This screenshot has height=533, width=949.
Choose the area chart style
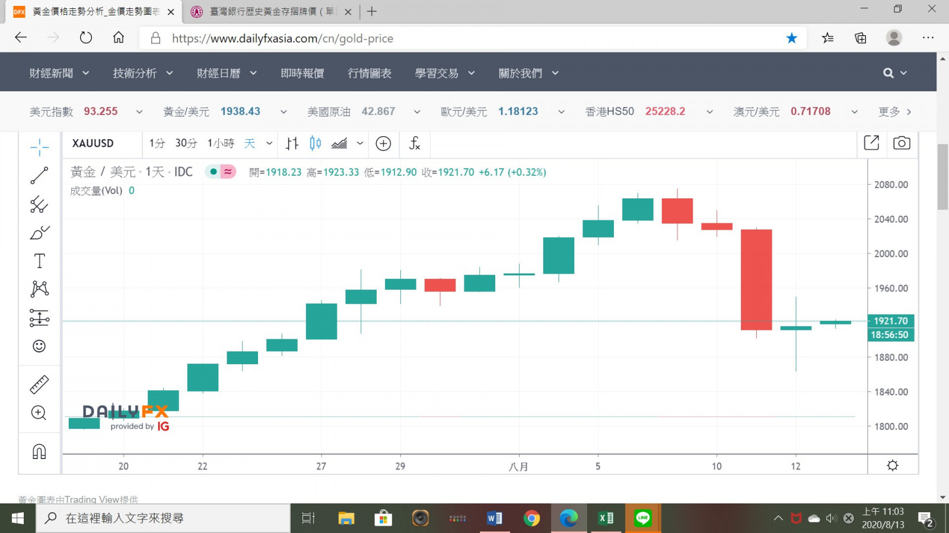point(339,143)
